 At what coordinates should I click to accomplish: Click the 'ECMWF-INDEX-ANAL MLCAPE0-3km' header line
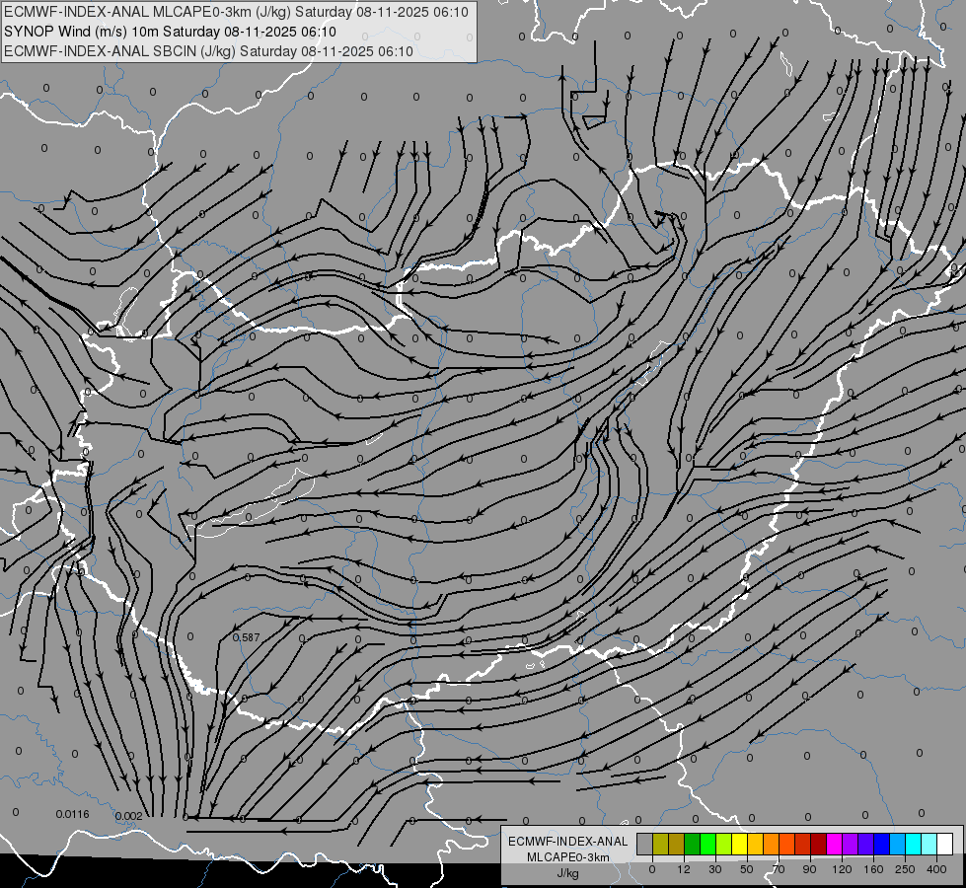tap(236, 12)
